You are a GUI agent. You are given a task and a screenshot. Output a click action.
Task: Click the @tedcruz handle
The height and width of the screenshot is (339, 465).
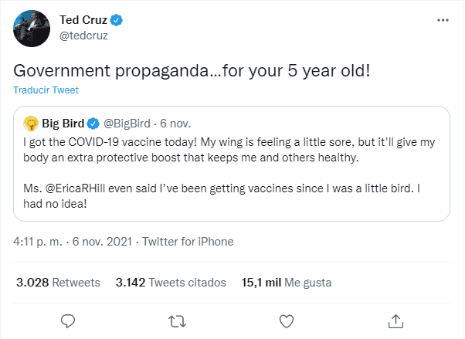(83, 35)
